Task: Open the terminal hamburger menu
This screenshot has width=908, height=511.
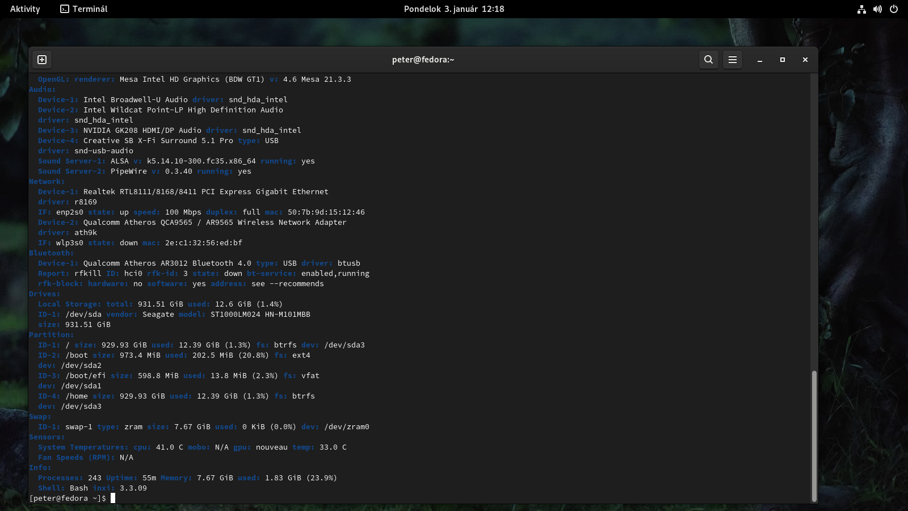Action: tap(733, 60)
